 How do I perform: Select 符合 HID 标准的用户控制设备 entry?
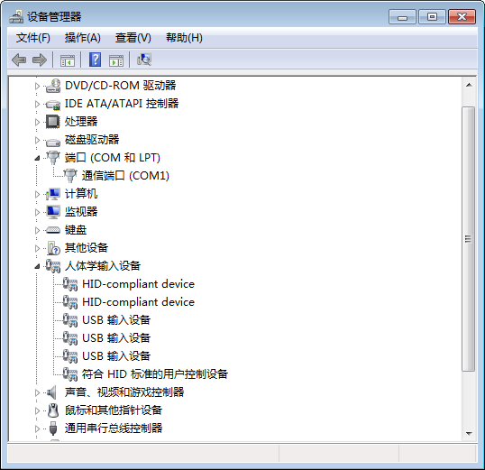coord(155,374)
